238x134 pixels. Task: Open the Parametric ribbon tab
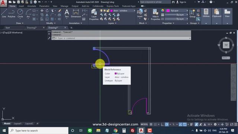44,6
